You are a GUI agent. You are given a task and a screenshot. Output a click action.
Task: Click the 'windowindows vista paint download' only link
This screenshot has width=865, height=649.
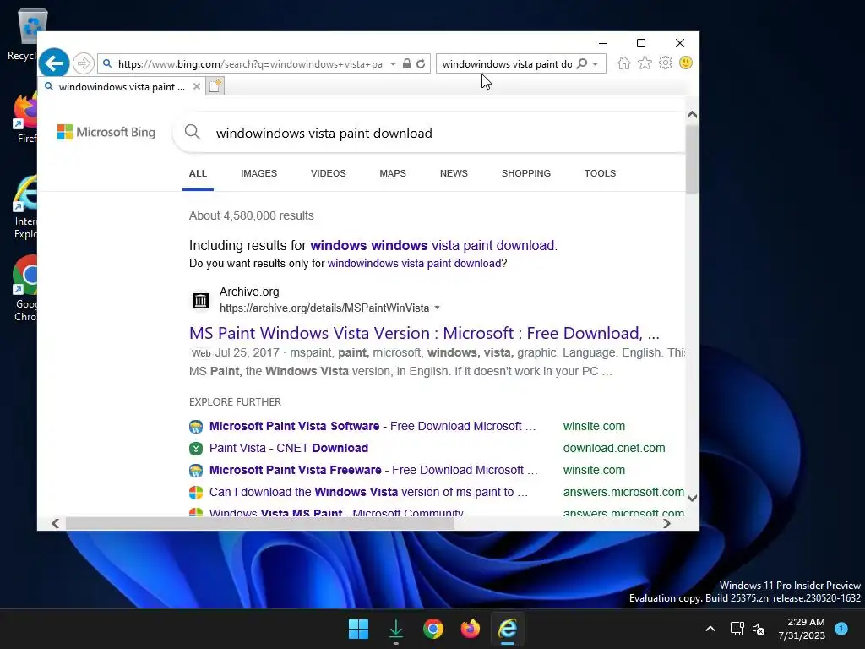point(414,264)
